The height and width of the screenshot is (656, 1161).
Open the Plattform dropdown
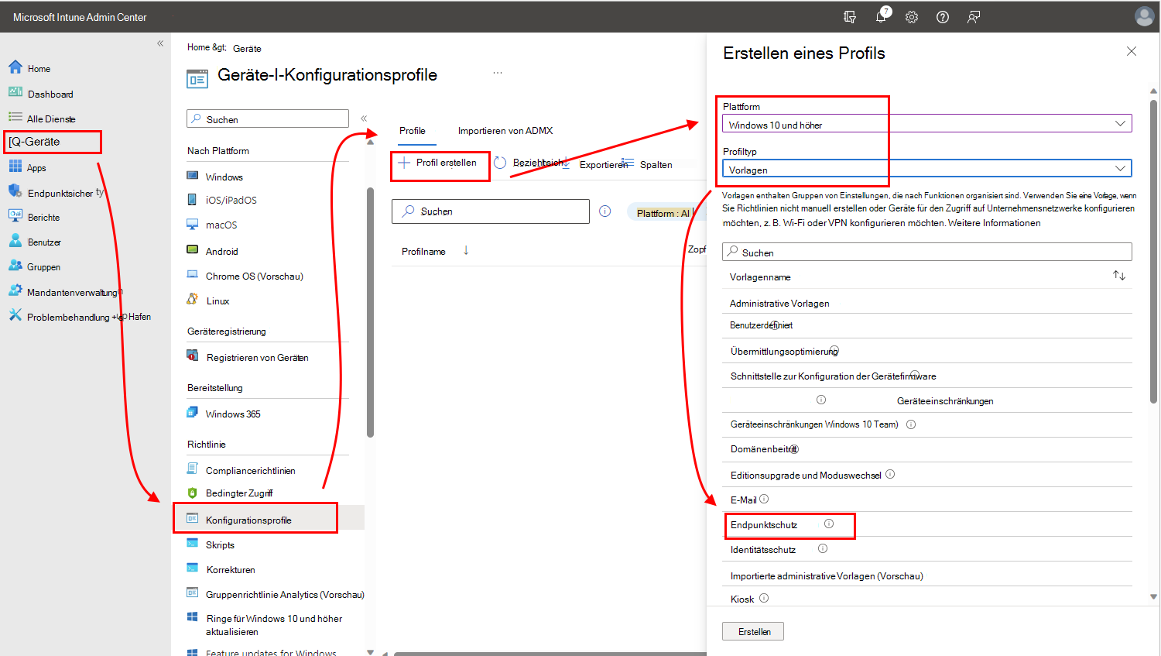click(927, 124)
